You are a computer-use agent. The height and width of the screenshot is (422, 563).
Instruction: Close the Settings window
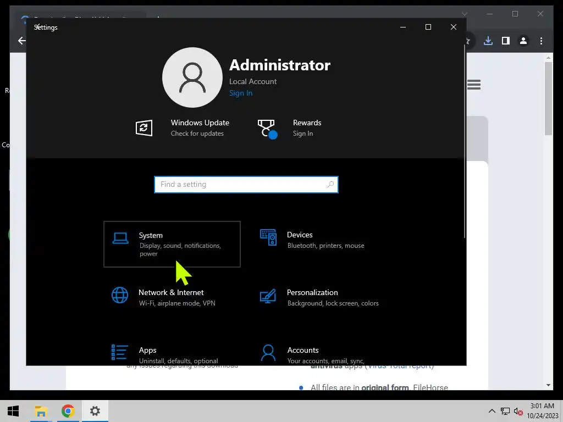[x=454, y=27]
